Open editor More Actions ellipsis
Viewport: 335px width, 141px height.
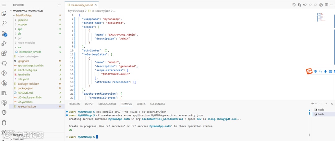point(332,5)
